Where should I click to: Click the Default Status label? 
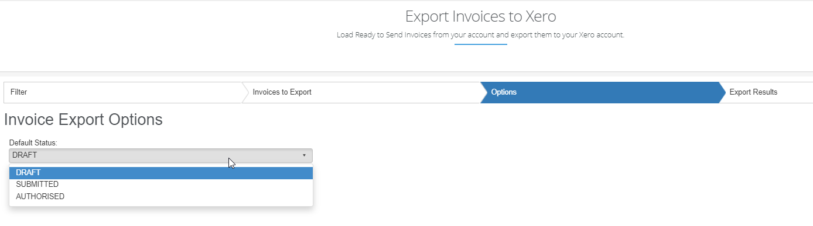pyautogui.click(x=33, y=143)
